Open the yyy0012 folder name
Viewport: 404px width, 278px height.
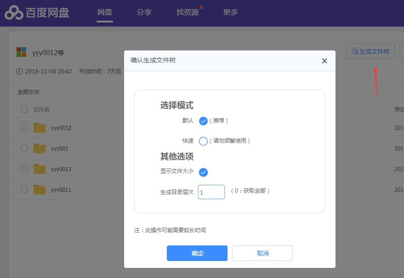pyautogui.click(x=61, y=128)
